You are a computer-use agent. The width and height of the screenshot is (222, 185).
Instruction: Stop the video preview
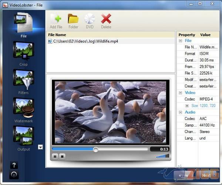click(x=62, y=157)
